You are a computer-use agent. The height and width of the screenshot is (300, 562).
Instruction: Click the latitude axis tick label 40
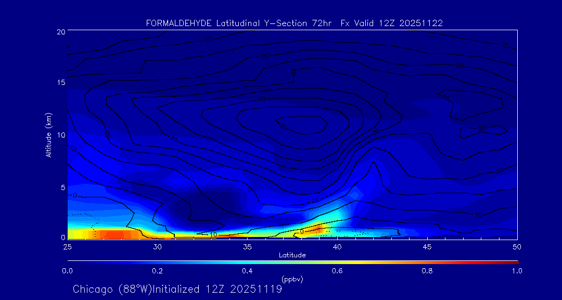[337, 247]
